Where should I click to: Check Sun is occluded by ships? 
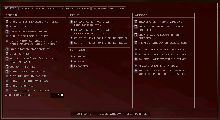[7, 36]
